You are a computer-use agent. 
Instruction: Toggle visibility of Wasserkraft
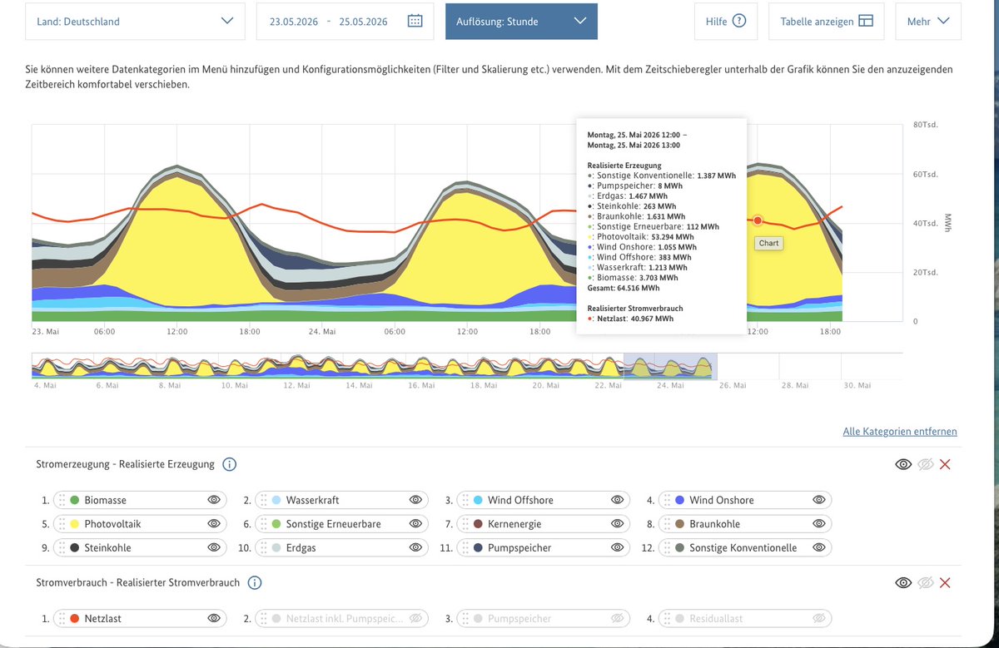(415, 500)
